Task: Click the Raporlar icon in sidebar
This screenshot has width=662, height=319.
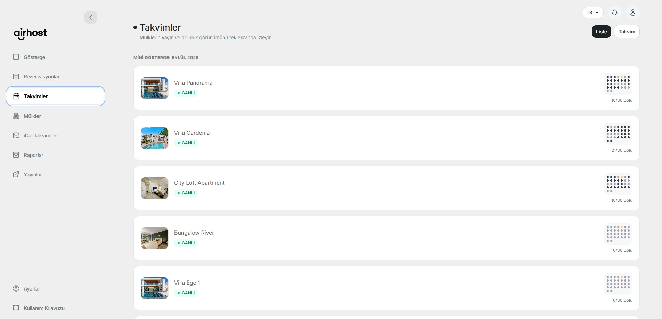Action: click(x=16, y=155)
